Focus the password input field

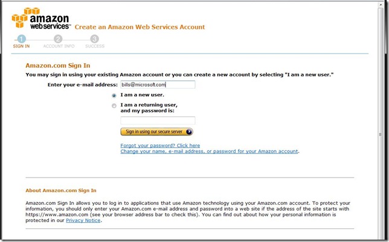(x=158, y=120)
